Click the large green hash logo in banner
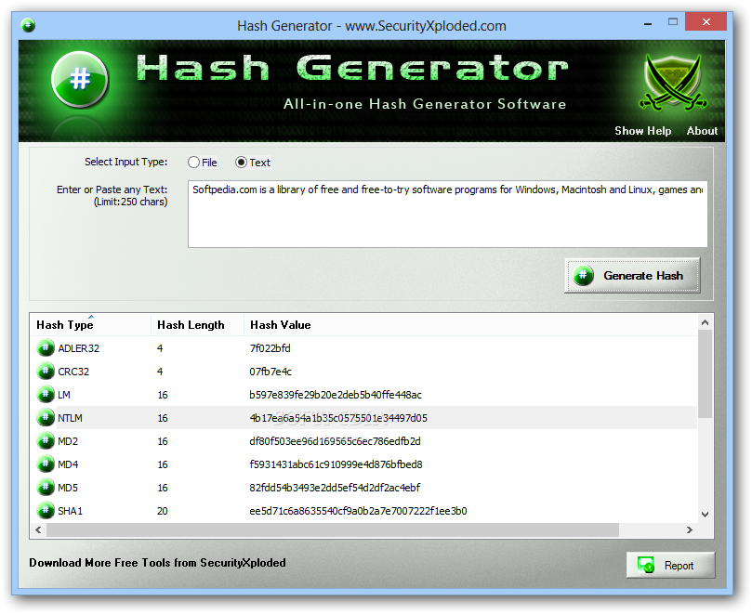 (x=80, y=80)
